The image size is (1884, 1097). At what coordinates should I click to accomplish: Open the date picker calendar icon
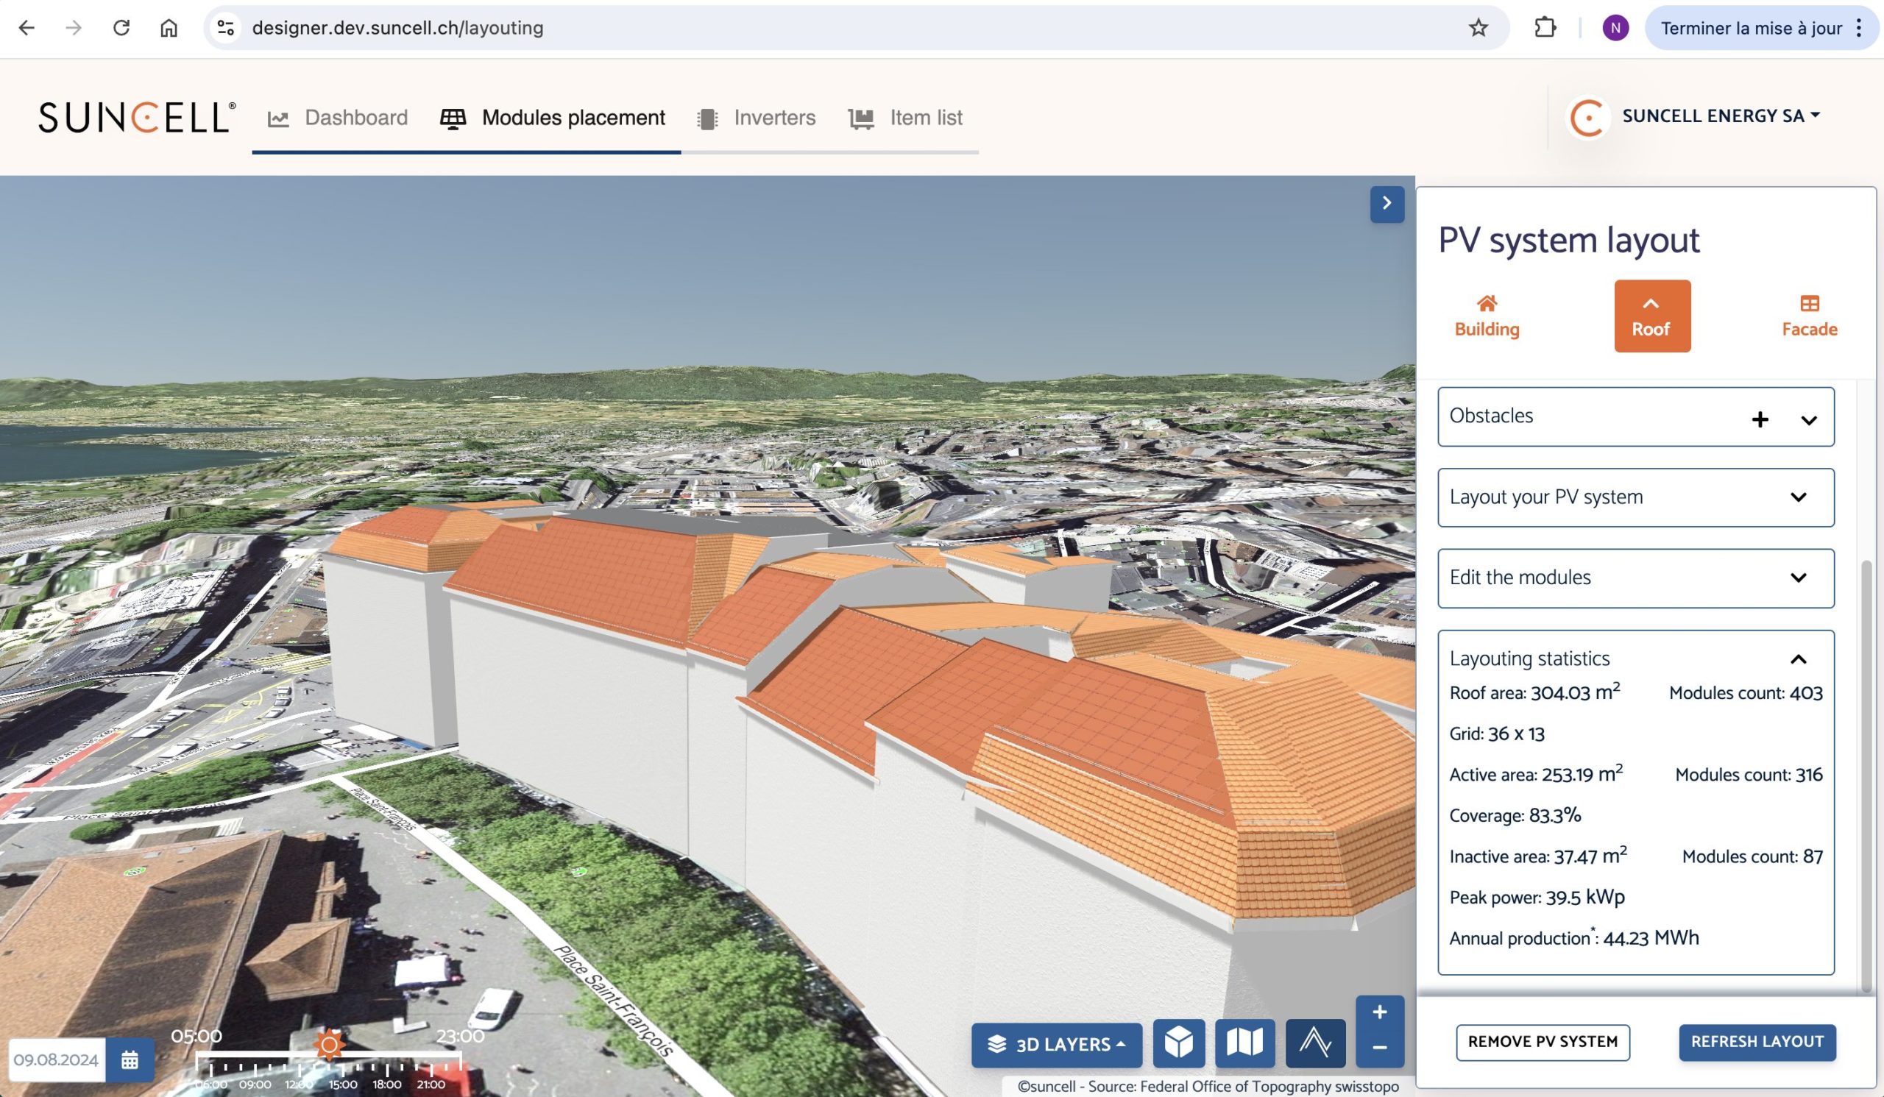coord(130,1059)
